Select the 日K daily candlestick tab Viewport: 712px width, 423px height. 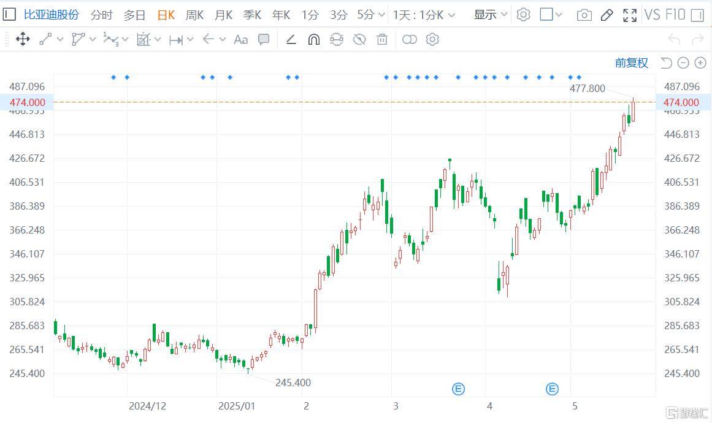point(166,15)
